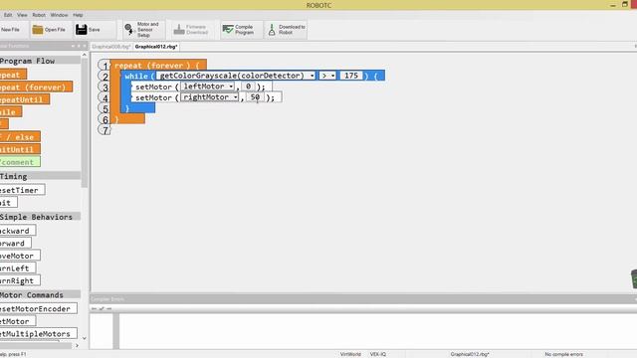This screenshot has height=358, width=637.
Task: Open the getColorGrayscale sensor dropdown
Action: pos(312,76)
